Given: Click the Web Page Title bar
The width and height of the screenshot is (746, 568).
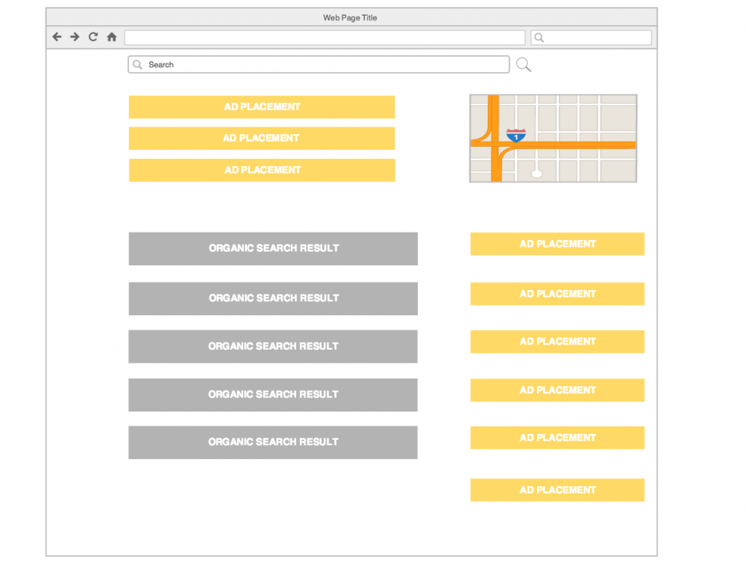Looking at the screenshot, I should (350, 17).
